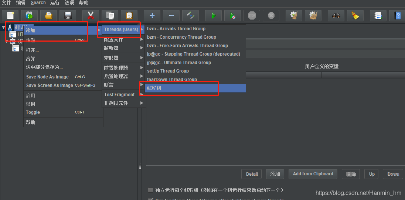The height and width of the screenshot is (200, 405).
Task: Click the Cut scissors icon
Action: pos(91,16)
